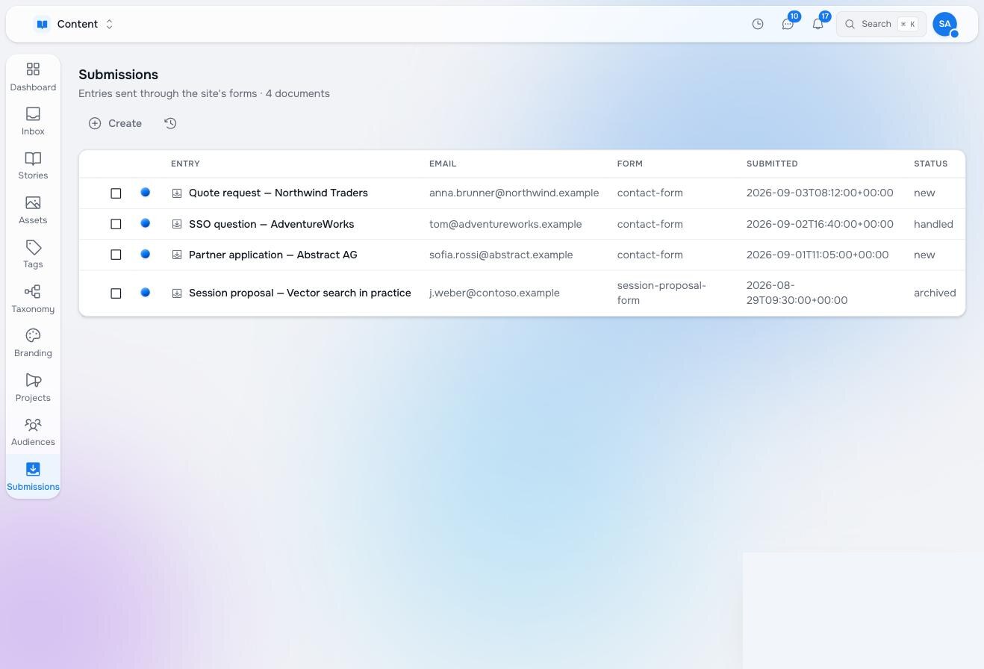Open the Assets section
Image resolution: width=984 pixels, height=669 pixels.
33,211
